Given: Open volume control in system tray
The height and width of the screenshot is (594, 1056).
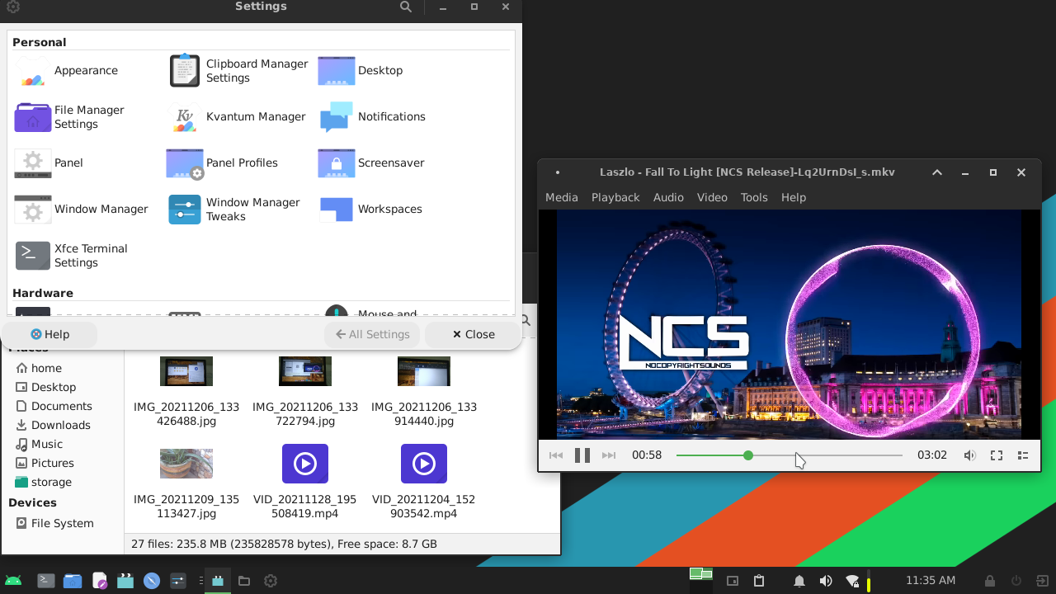Looking at the screenshot, I should tap(826, 581).
